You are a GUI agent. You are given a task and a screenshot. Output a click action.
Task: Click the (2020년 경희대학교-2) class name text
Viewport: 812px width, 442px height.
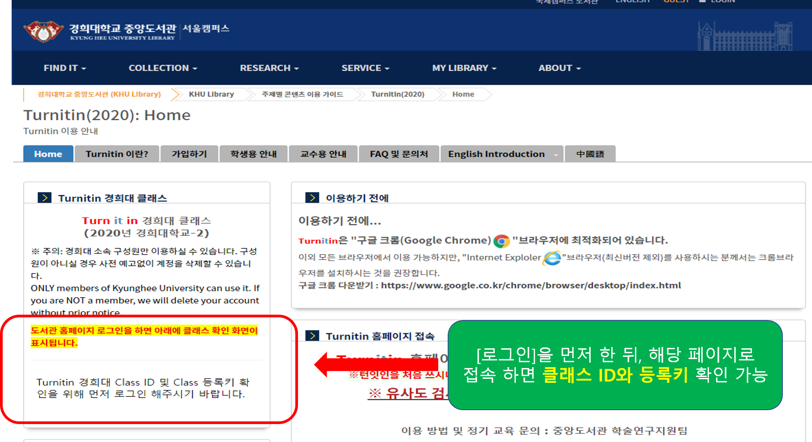(146, 233)
